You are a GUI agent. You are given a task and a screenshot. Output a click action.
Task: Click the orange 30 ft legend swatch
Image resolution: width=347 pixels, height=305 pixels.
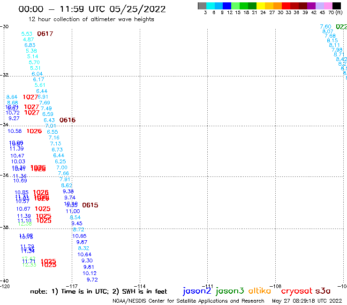(278, 6)
